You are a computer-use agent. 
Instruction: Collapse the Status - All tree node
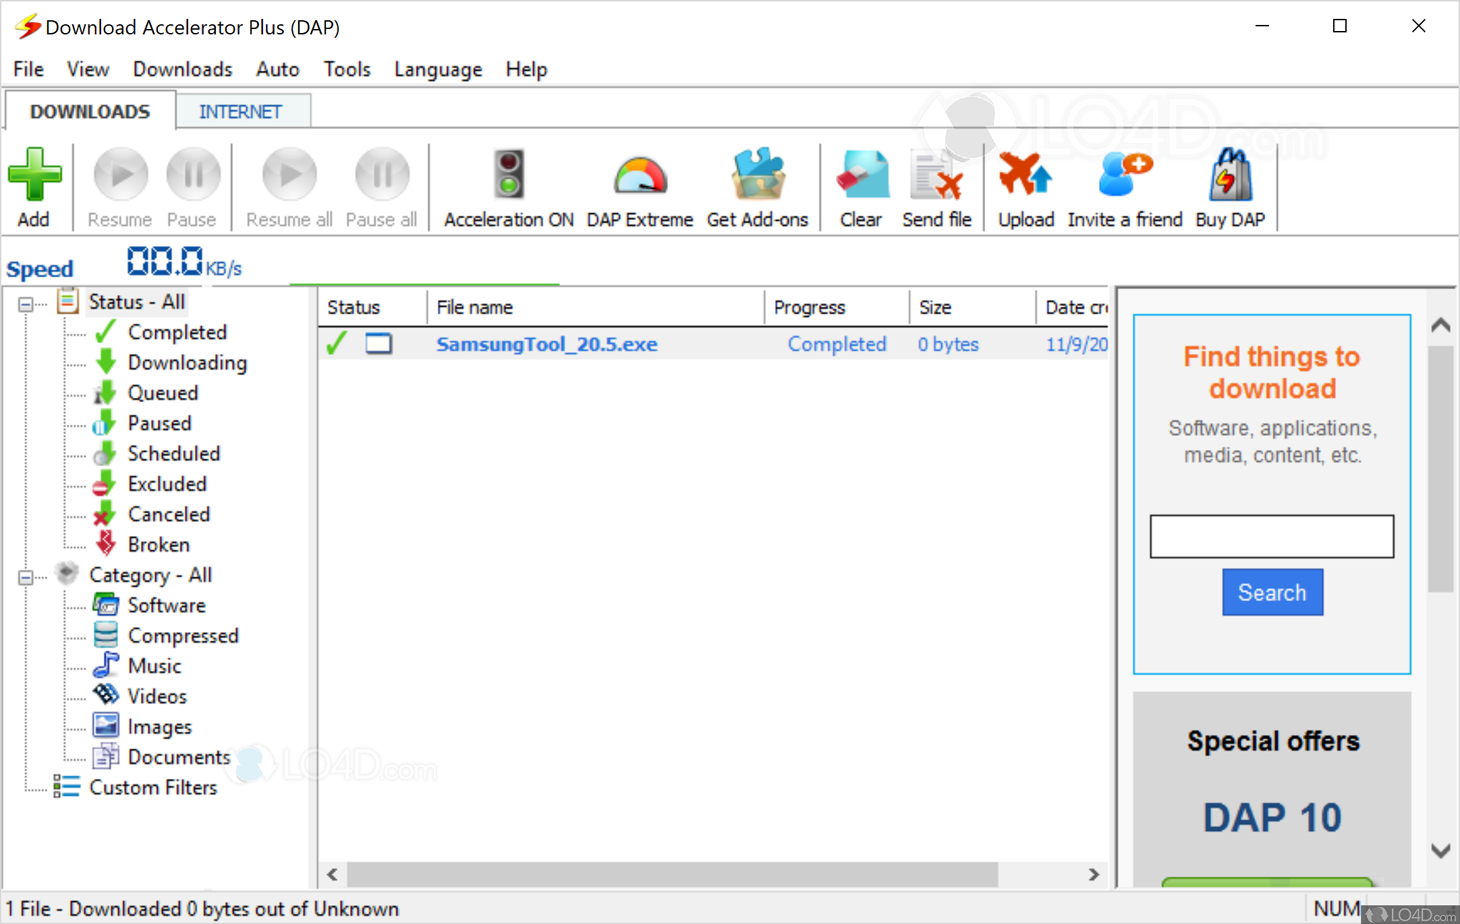coord(26,304)
